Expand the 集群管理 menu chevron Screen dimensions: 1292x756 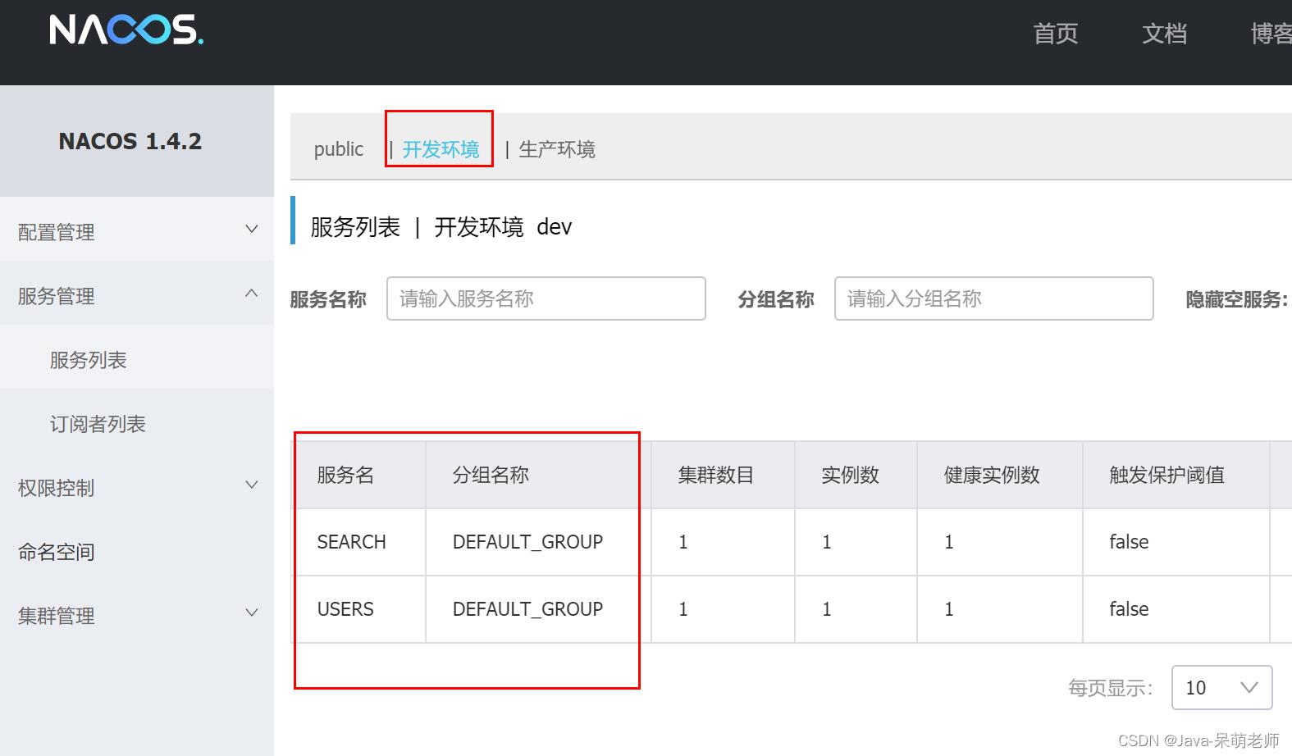tap(252, 613)
